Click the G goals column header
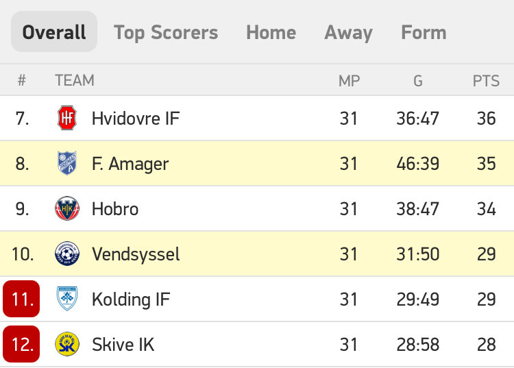 point(417,81)
